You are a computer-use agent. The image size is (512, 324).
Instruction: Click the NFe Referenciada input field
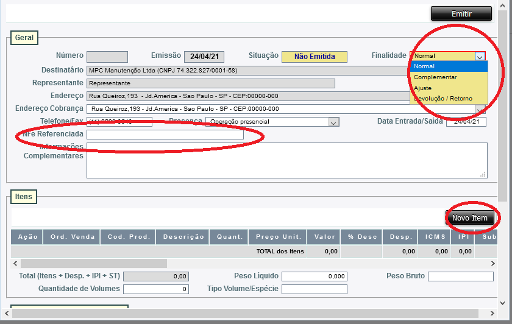(165, 135)
